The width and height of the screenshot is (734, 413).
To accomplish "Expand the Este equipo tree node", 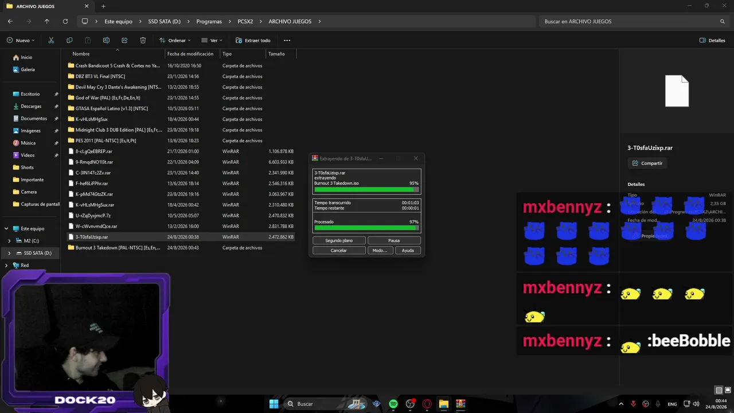I will (6, 228).
